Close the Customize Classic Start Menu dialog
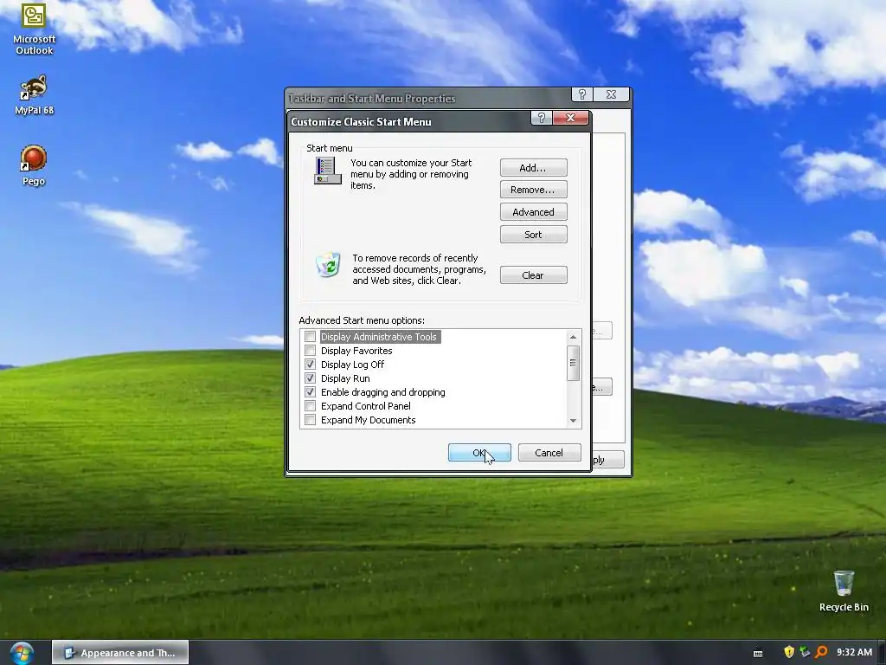The image size is (886, 665). click(x=570, y=118)
